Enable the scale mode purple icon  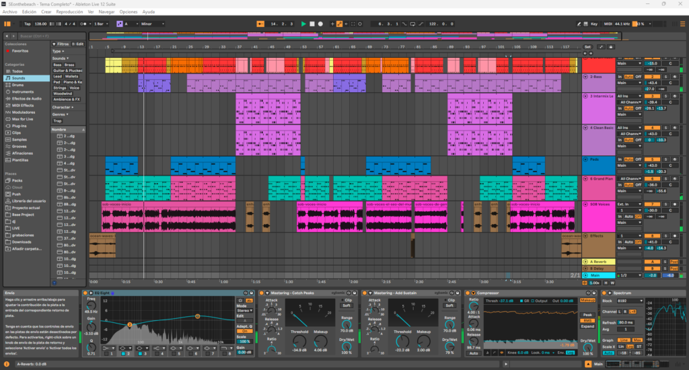tap(120, 24)
